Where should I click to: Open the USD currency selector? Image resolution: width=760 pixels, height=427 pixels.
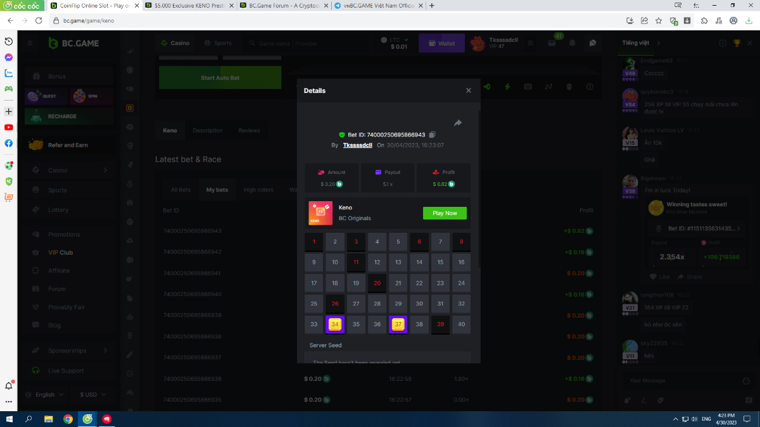91,394
